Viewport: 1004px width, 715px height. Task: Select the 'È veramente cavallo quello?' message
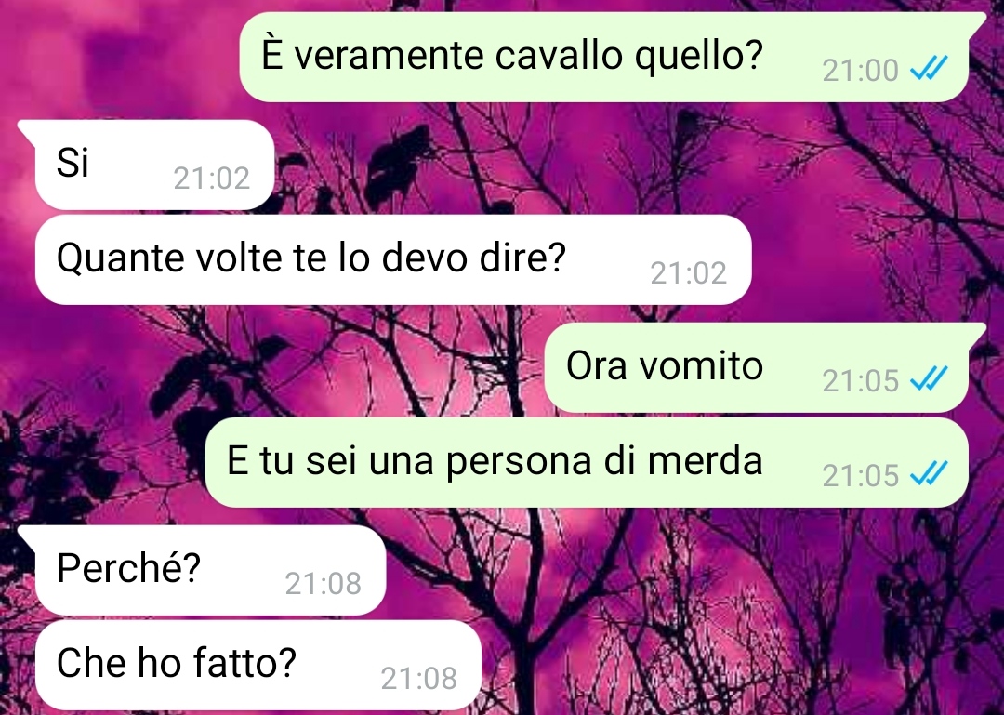pyautogui.click(x=604, y=57)
